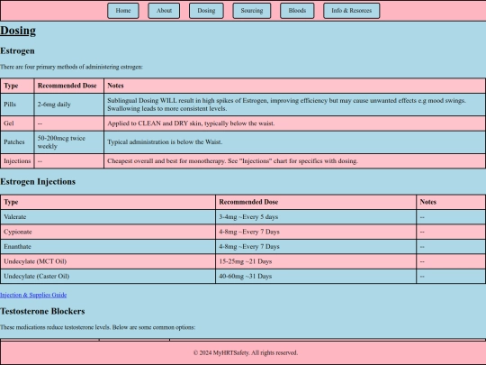
Task: Select the Patches type cell
Action: (17, 142)
